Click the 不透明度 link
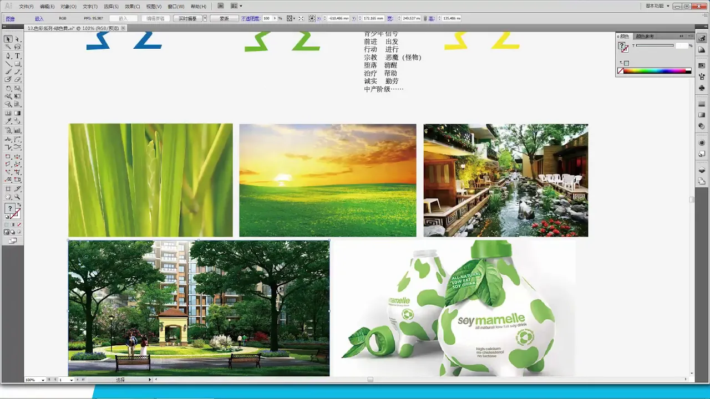This screenshot has width=710, height=399. coord(251,18)
